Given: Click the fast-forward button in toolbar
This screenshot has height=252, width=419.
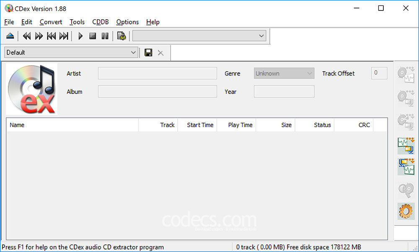Looking at the screenshot, I should point(39,36).
